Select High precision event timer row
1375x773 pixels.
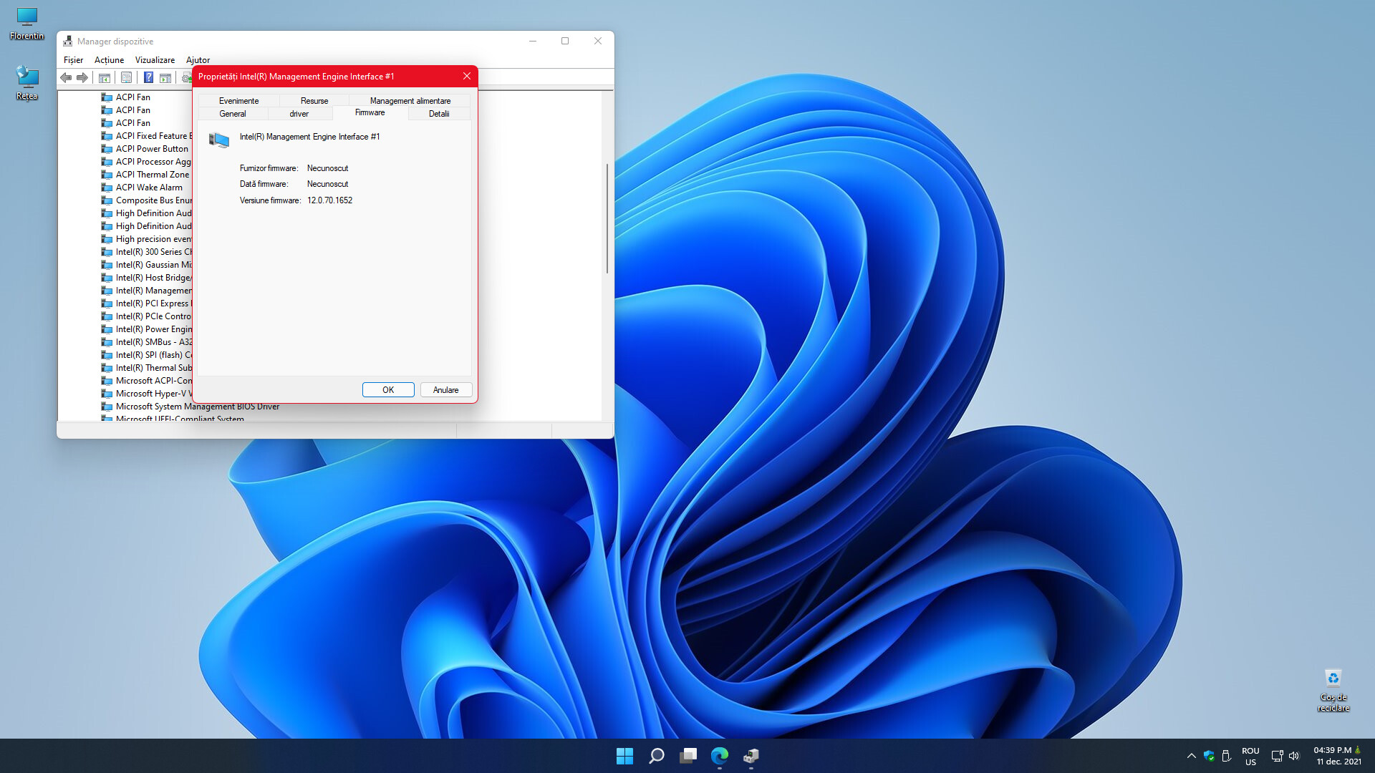[x=147, y=239]
